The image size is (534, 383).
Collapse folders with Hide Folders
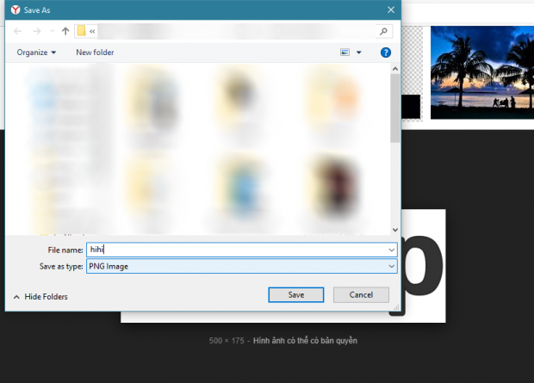point(40,296)
